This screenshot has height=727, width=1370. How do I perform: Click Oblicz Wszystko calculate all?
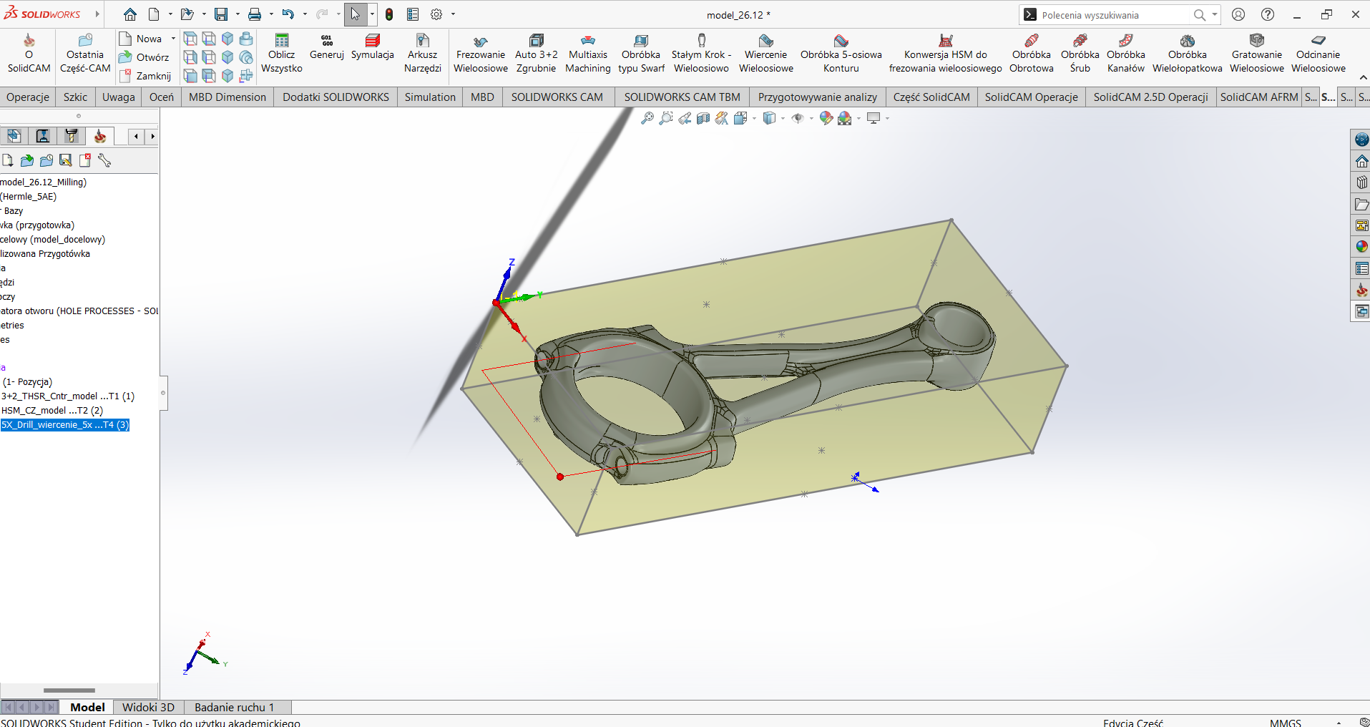coord(282,53)
